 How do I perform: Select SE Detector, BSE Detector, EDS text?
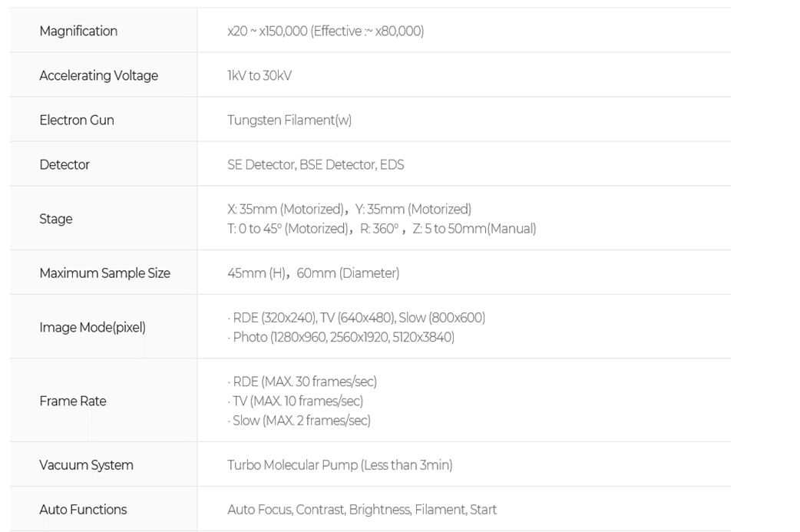316,165
